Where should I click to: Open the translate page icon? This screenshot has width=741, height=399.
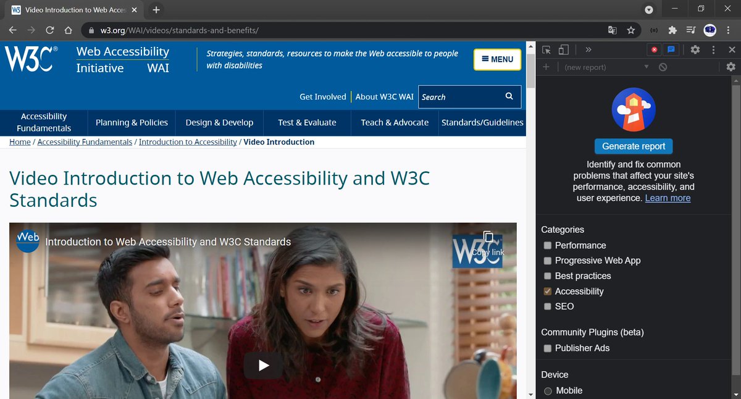pos(612,30)
